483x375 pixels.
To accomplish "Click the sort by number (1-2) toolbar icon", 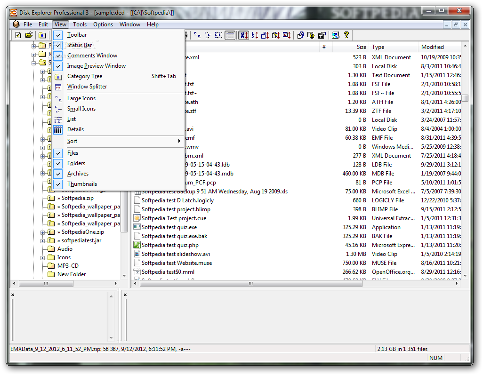I will pos(254,35).
